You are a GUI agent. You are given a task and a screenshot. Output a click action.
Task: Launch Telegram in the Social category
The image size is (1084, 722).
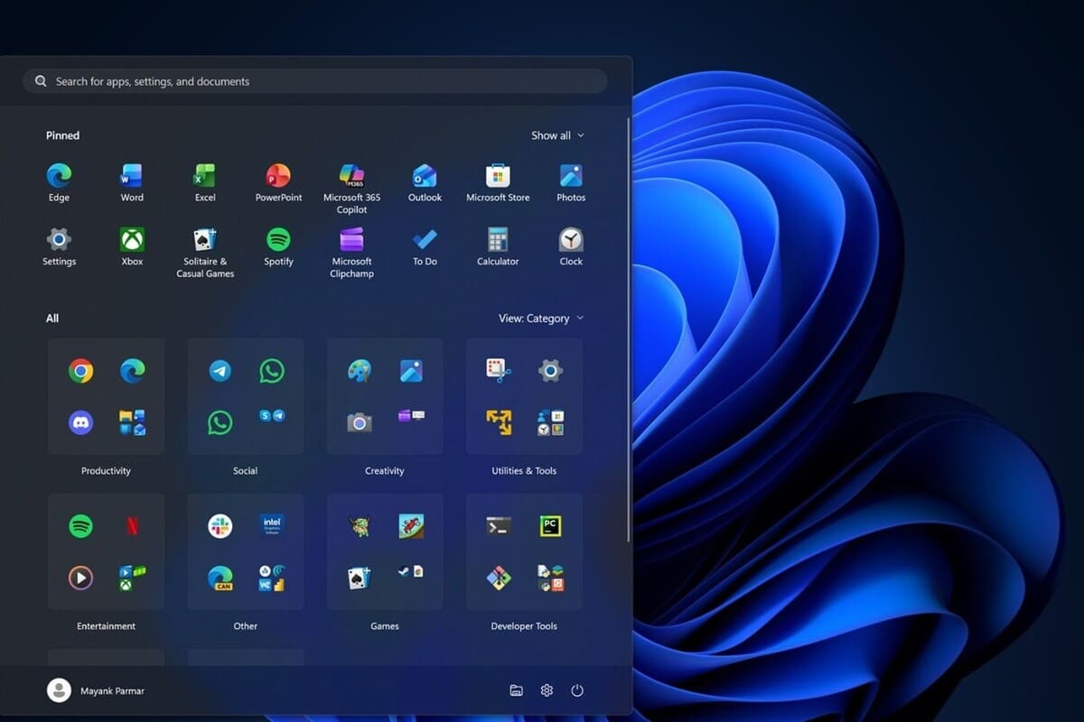[220, 371]
